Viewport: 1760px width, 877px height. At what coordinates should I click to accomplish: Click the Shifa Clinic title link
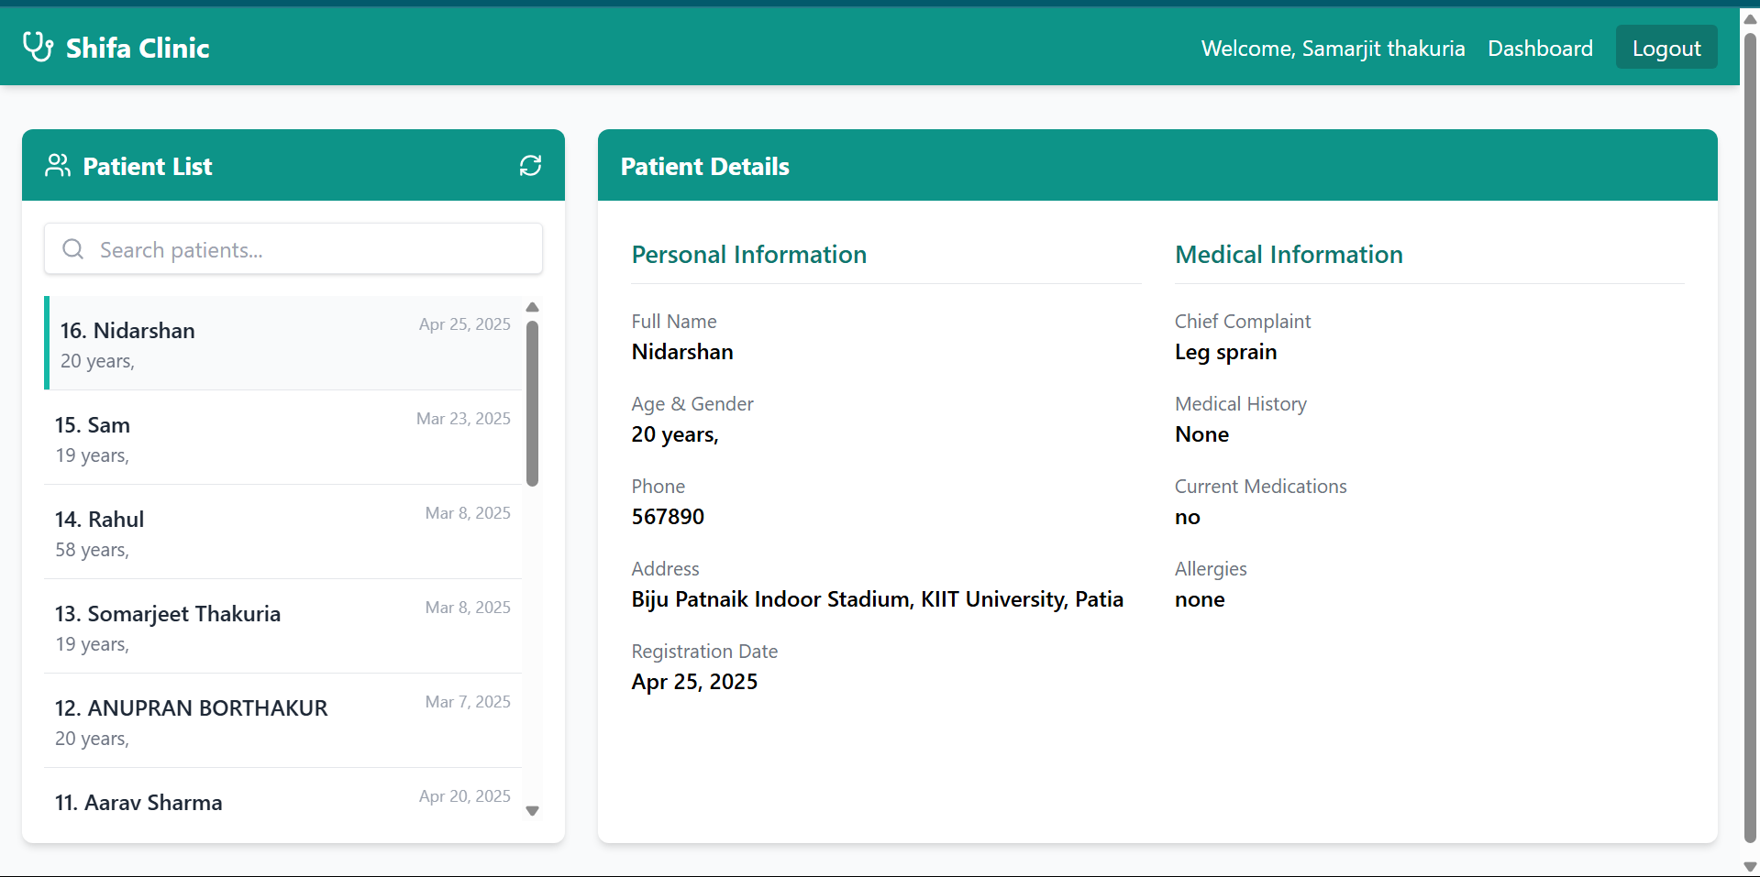pos(138,48)
